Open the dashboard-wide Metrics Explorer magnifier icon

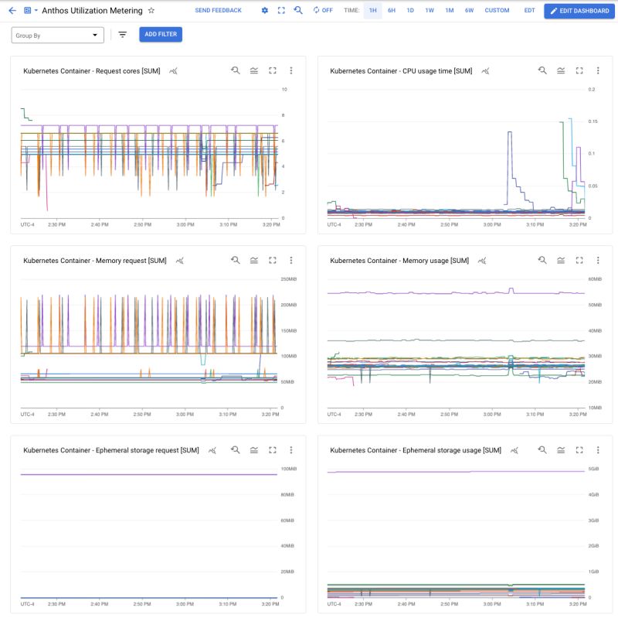(x=298, y=10)
